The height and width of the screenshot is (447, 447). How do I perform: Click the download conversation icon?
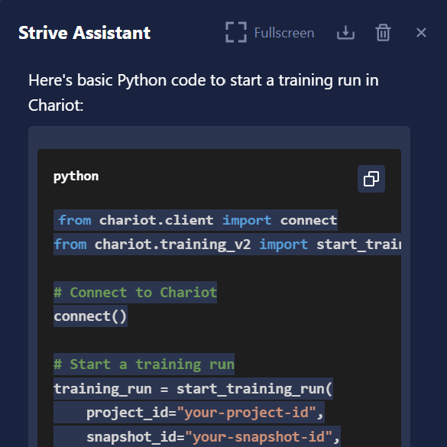pos(345,33)
